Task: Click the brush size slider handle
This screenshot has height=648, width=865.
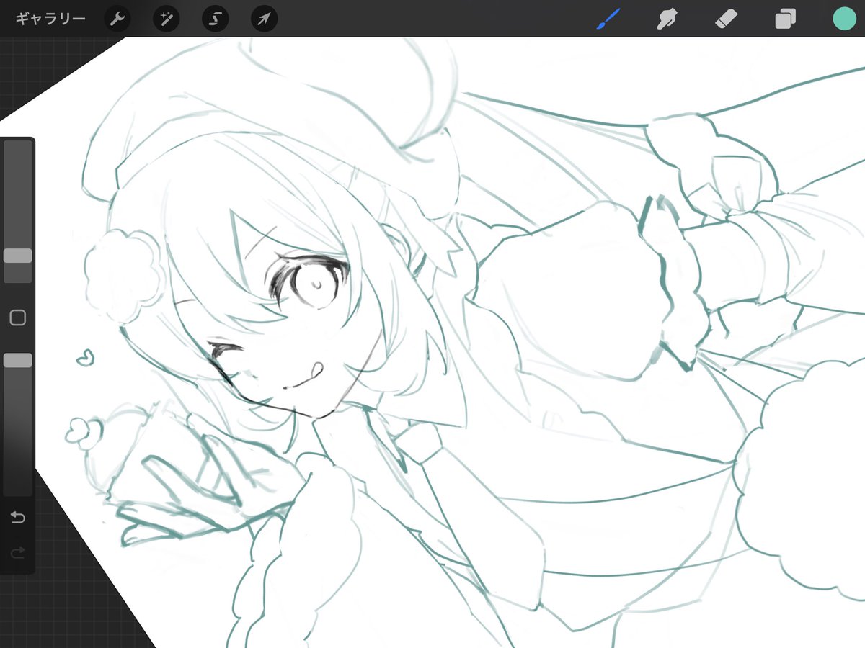Action: [18, 256]
